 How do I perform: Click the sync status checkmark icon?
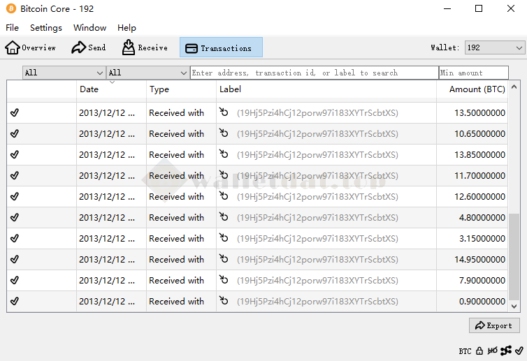point(519,351)
